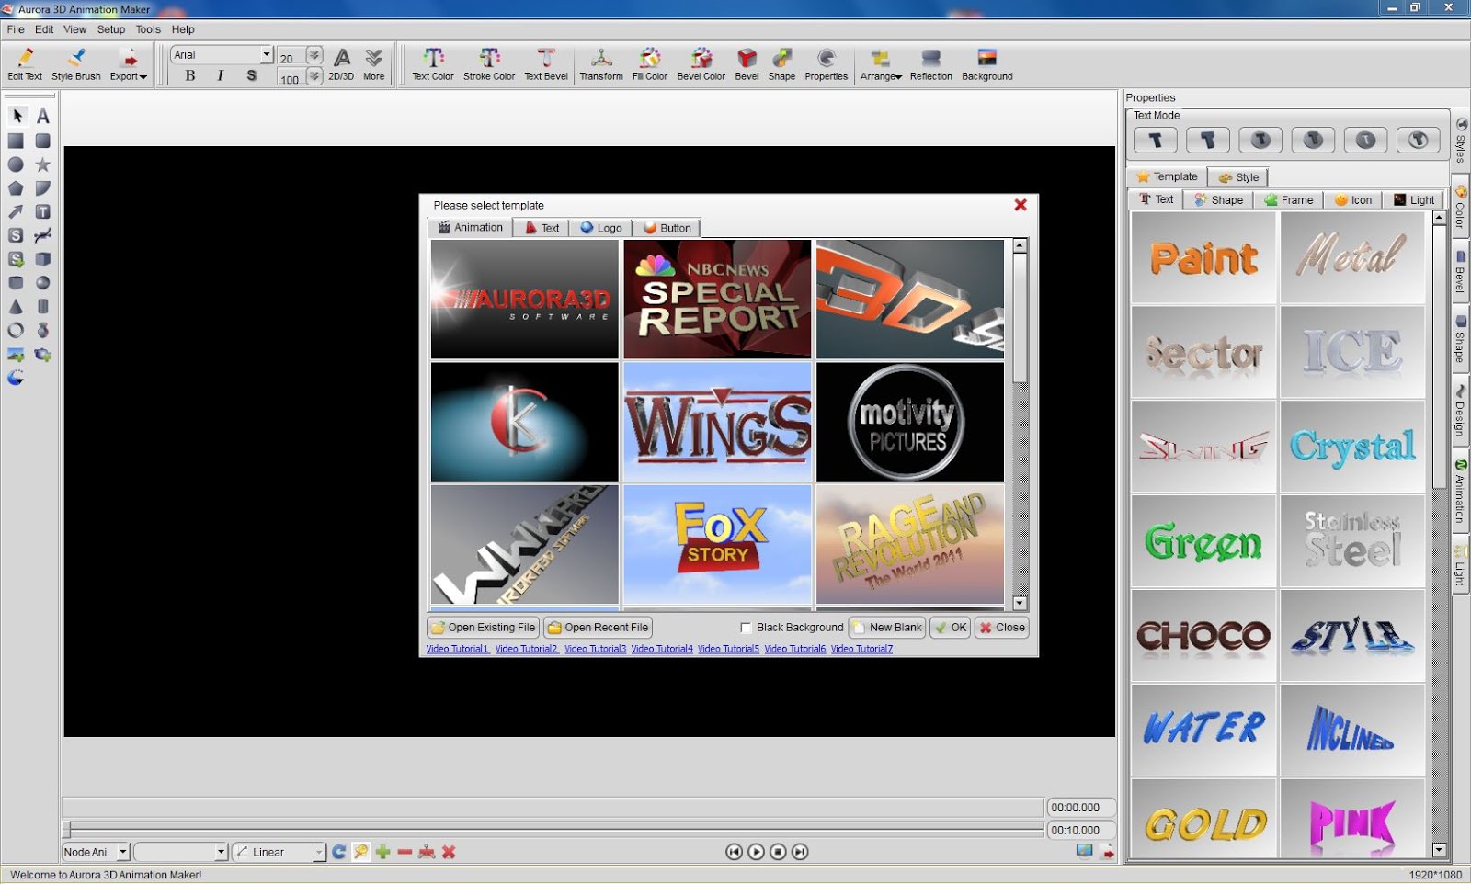This screenshot has width=1471, height=884.
Task: Open Video Tutorial3 link
Action: pyautogui.click(x=595, y=649)
